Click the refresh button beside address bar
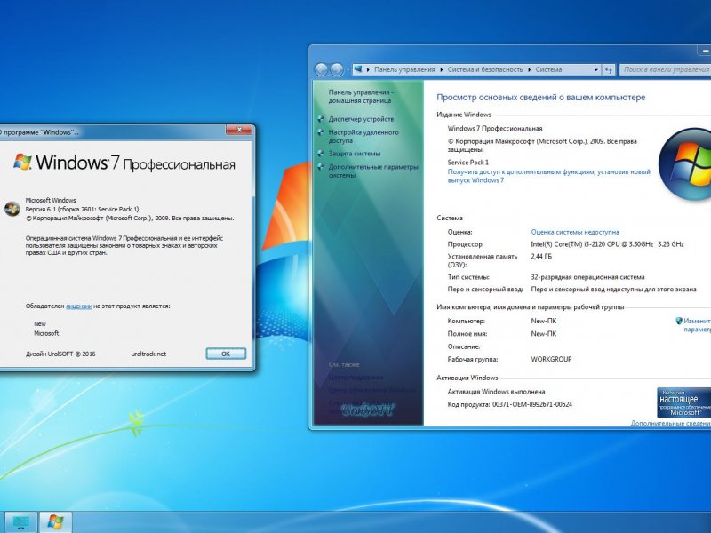This screenshot has width=711, height=533. click(x=608, y=70)
